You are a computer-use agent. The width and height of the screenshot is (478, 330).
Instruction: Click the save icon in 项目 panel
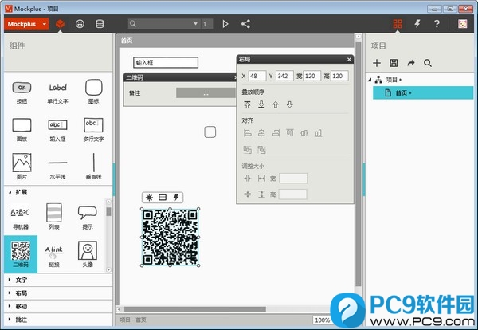tap(394, 63)
